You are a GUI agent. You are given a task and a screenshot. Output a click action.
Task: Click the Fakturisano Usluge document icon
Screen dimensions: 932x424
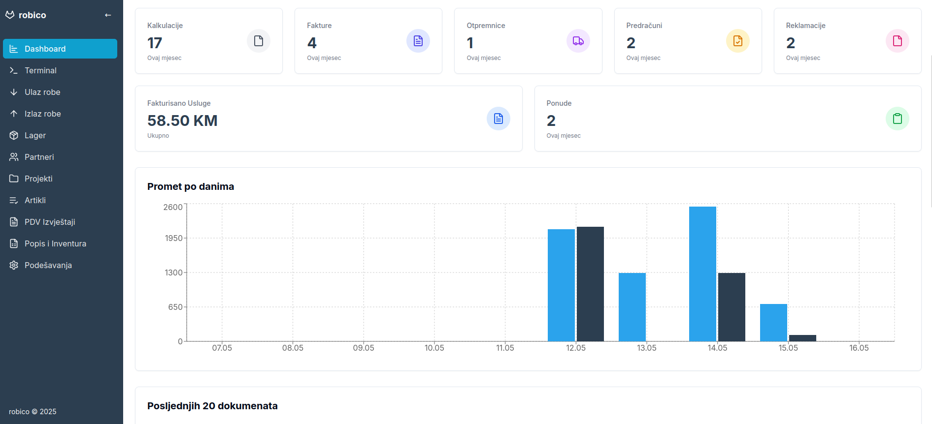click(x=499, y=119)
